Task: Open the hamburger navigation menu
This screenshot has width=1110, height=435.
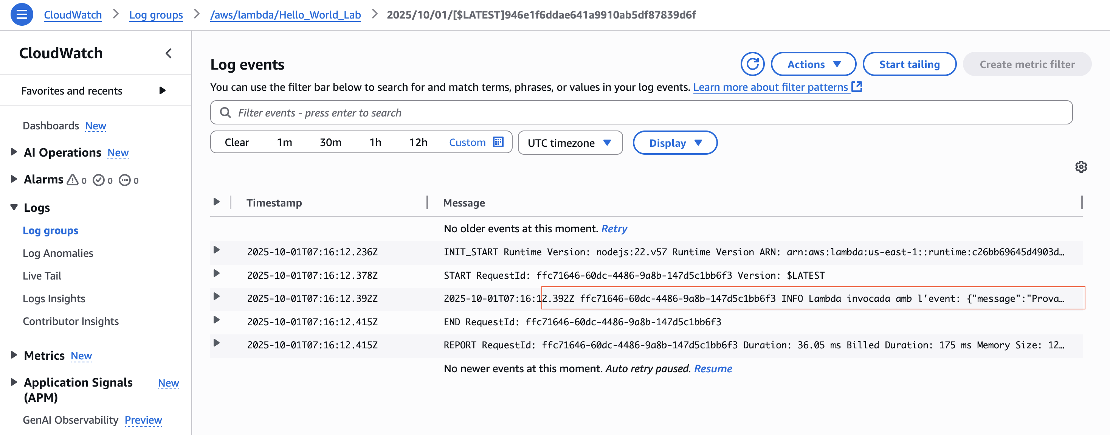Action: click(22, 15)
